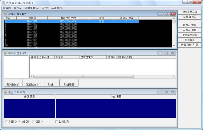Click the 인쇄글꼴 button

coord(69,84)
